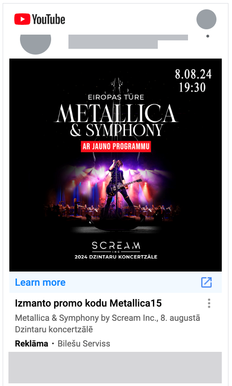Open the Metallica & Symphony ad poster

point(116,165)
